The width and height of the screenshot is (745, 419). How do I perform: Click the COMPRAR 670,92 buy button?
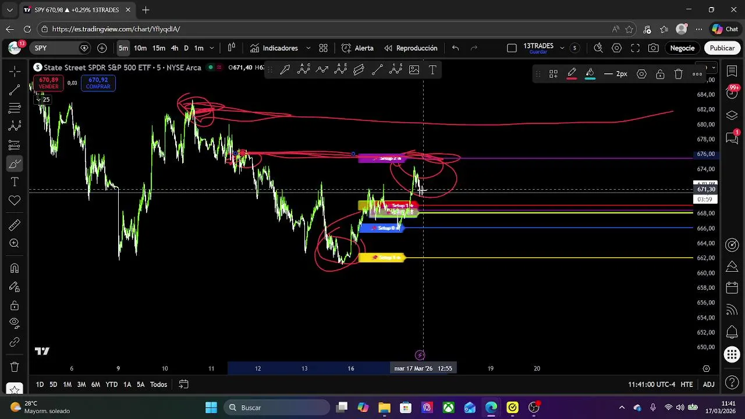[x=98, y=83]
